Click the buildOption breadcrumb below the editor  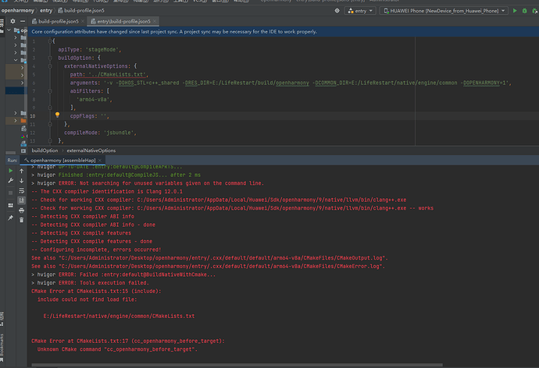pyautogui.click(x=45, y=150)
